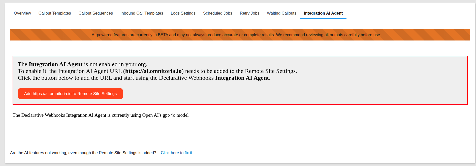Click the gpt-4o model statement text
The height and width of the screenshot is (166, 476).
[x=101, y=115]
